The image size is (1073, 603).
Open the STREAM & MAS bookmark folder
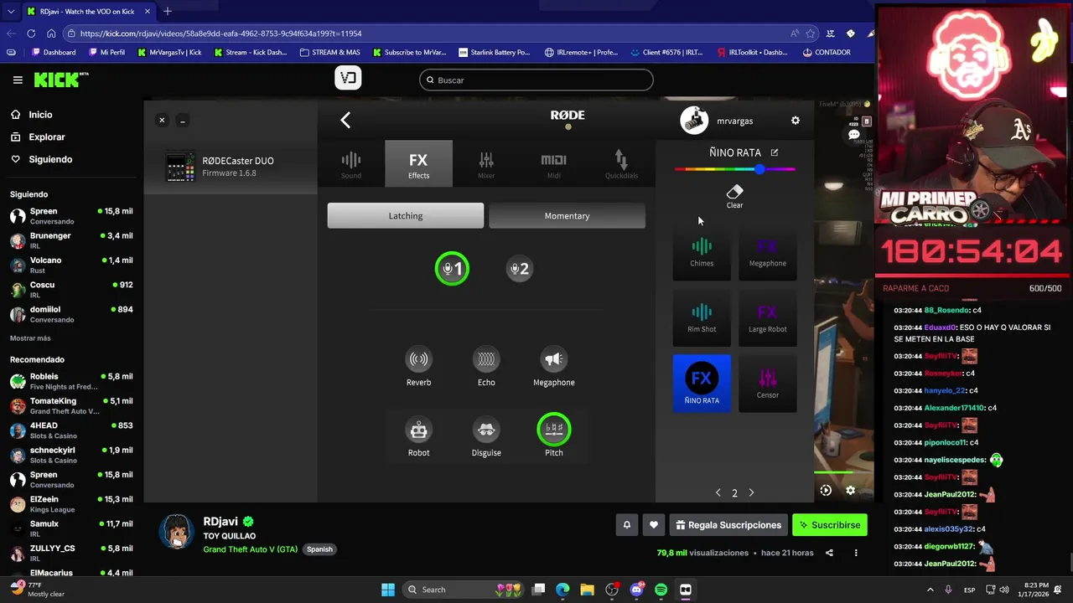pos(330,52)
